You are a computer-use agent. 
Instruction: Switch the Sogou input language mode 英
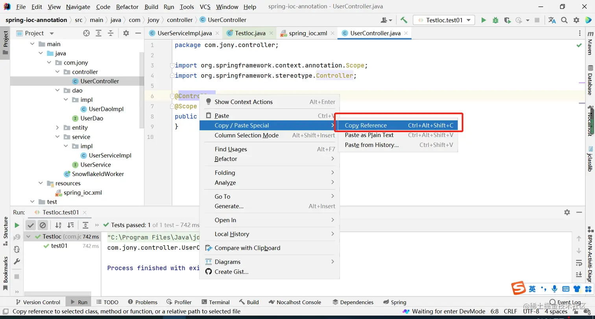click(532, 289)
